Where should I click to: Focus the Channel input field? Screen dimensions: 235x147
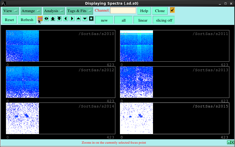pos(123,10)
